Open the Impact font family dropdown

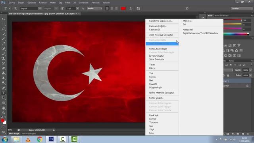pyautogui.click(x=40, y=8)
